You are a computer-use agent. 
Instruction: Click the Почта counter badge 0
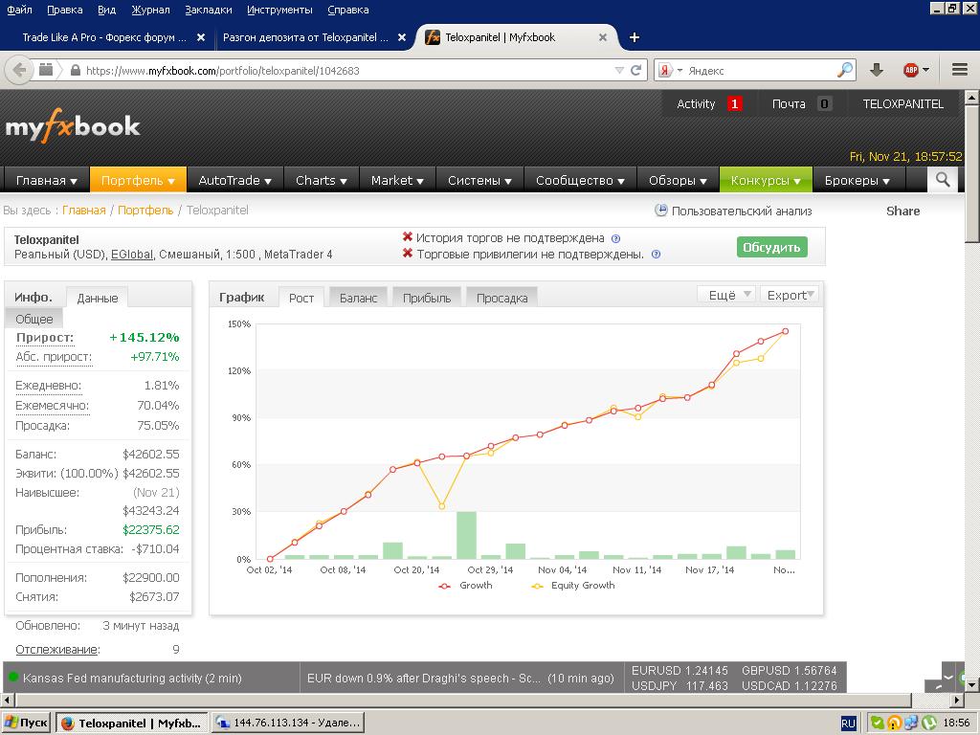[x=824, y=103]
